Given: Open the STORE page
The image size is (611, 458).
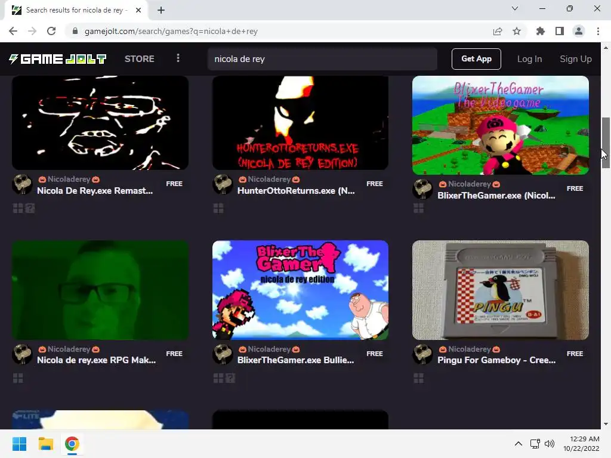Looking at the screenshot, I should coord(140,59).
